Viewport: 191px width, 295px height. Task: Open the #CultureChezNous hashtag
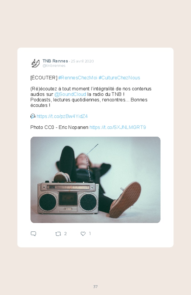click(119, 78)
